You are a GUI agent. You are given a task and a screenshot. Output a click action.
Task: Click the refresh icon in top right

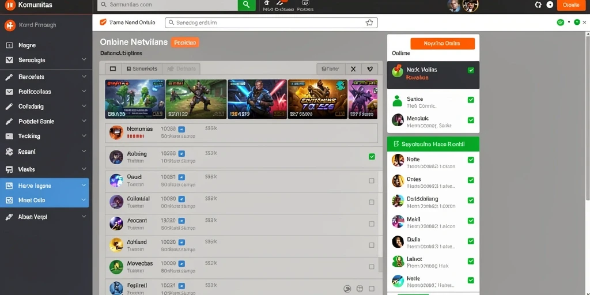coord(538,5)
